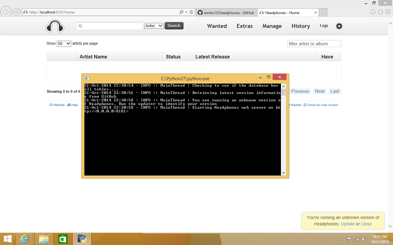Open browser Tools gear icon
The width and height of the screenshot is (393, 245).
[x=388, y=12]
